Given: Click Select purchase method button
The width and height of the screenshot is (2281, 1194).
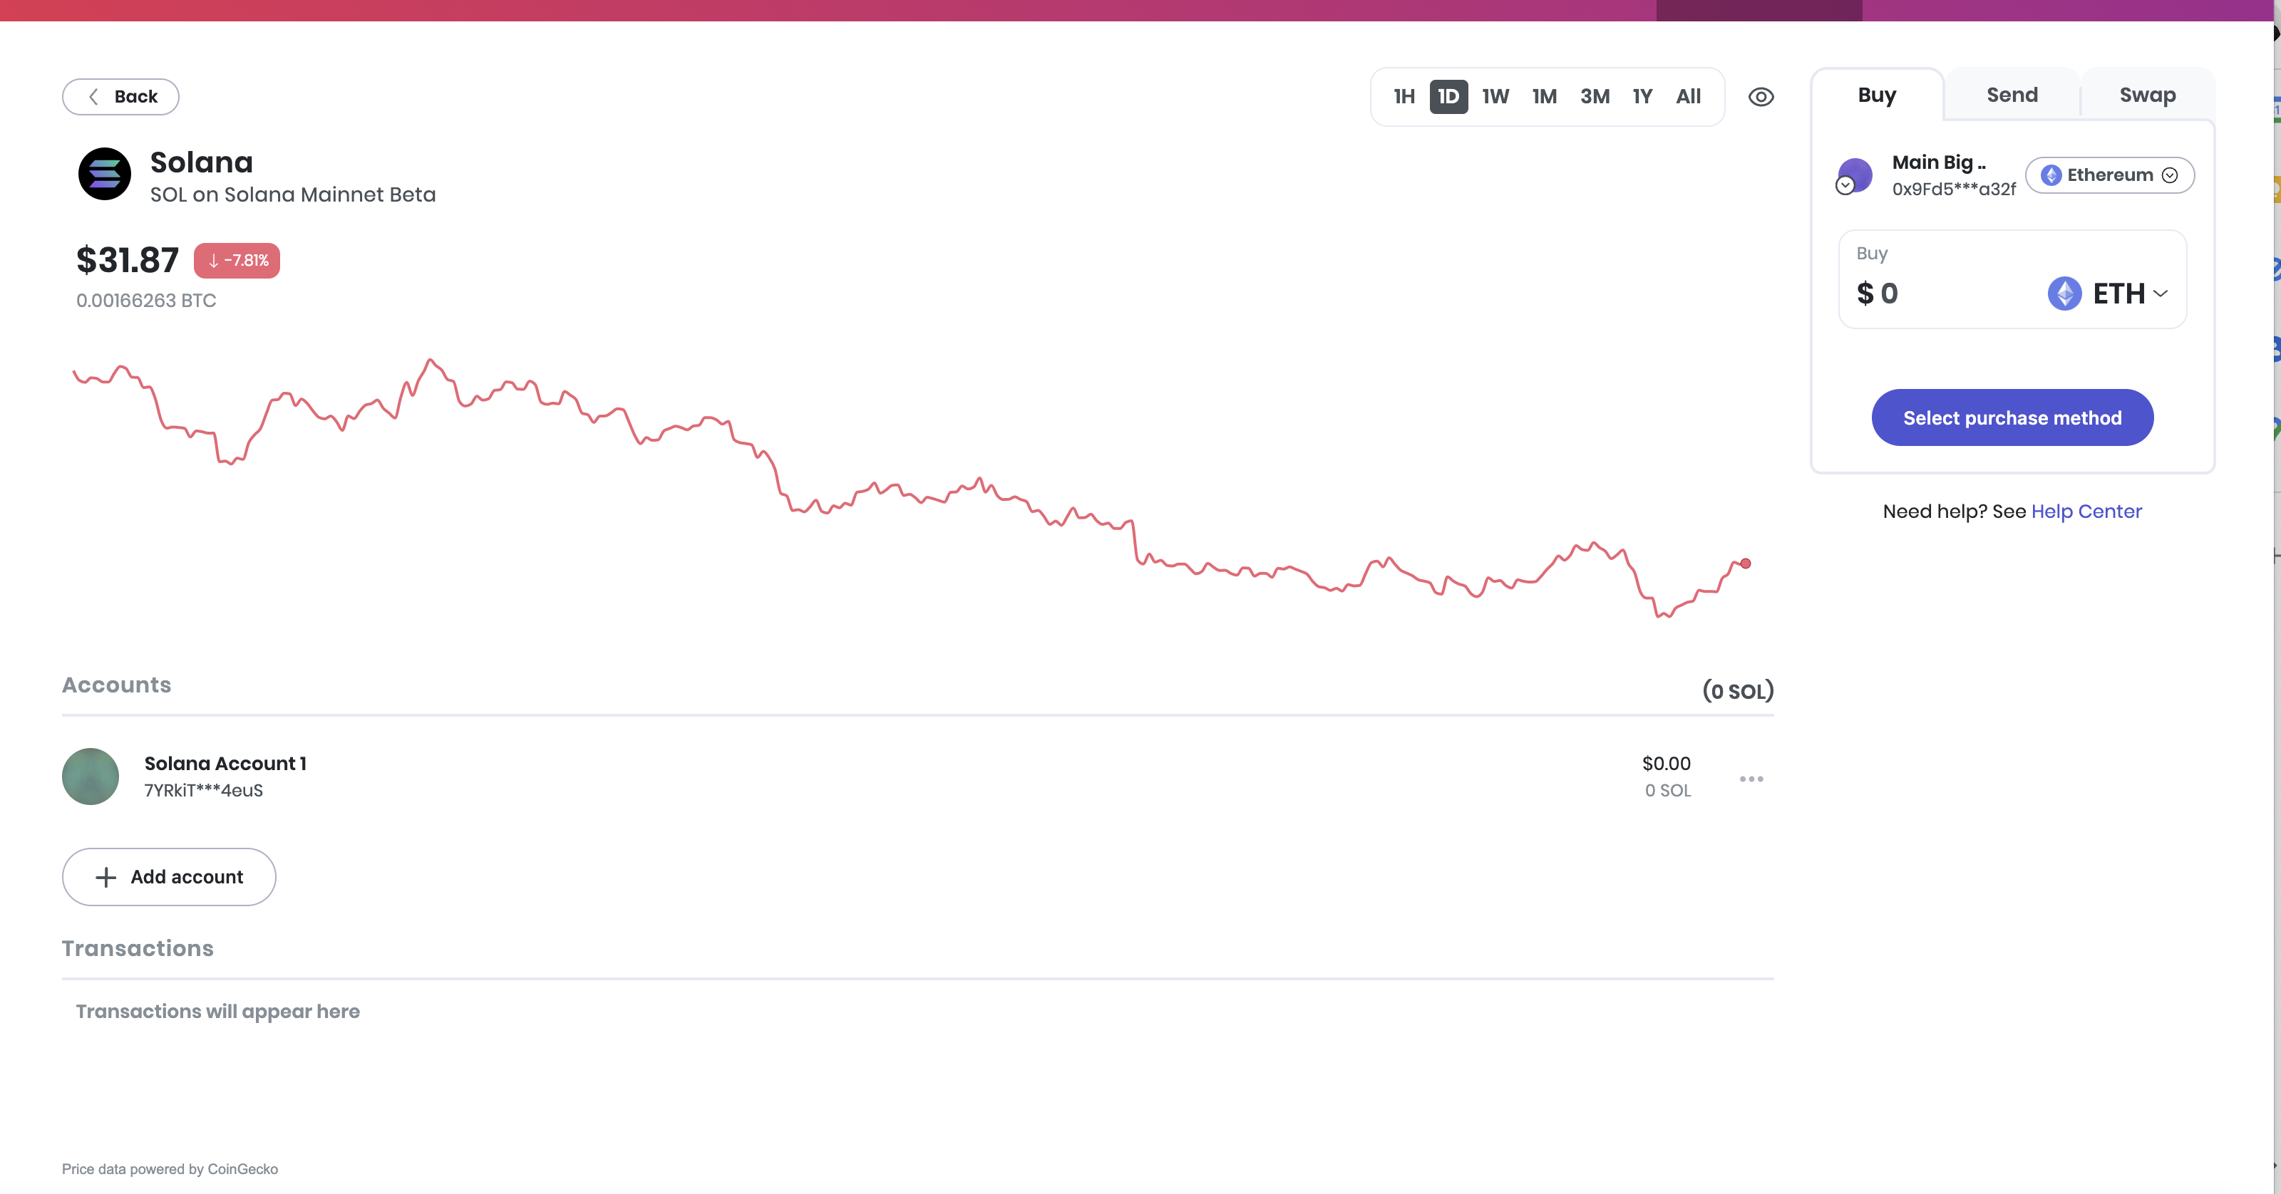Looking at the screenshot, I should [x=2012, y=417].
